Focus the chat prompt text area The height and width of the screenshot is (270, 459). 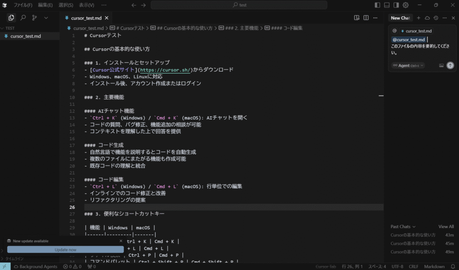(x=422, y=46)
